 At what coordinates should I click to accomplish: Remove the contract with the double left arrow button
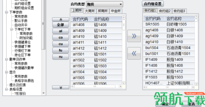point(134,53)
